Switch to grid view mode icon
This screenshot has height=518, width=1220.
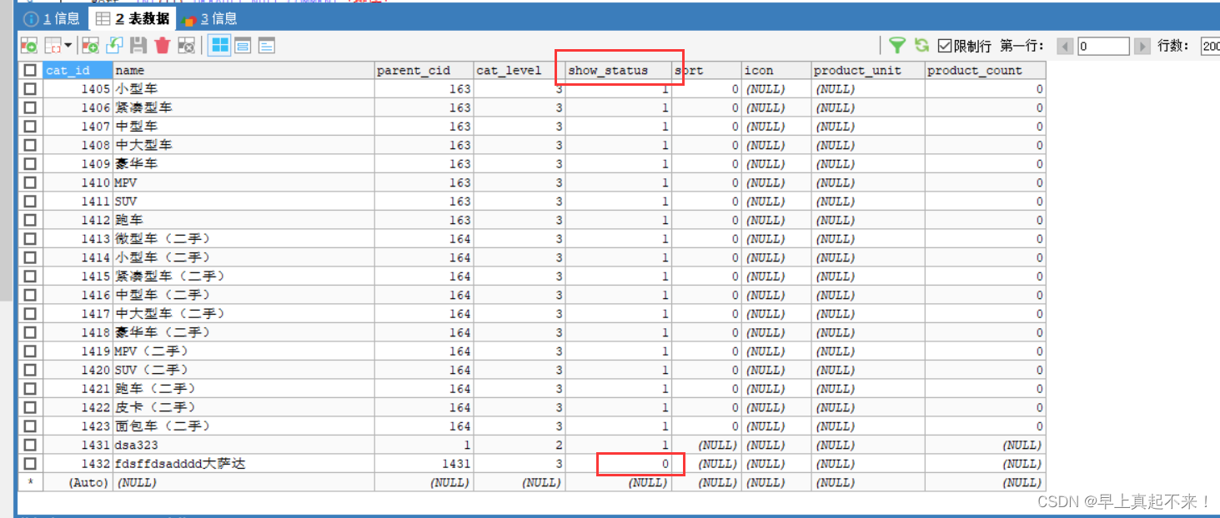coord(219,45)
